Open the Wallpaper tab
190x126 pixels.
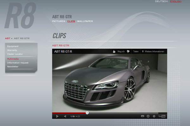point(85,21)
